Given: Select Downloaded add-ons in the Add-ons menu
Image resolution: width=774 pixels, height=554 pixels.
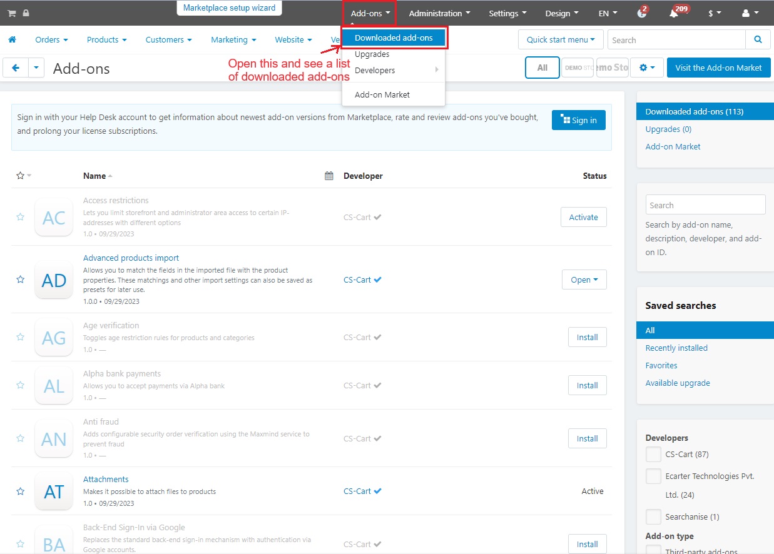Looking at the screenshot, I should point(394,38).
